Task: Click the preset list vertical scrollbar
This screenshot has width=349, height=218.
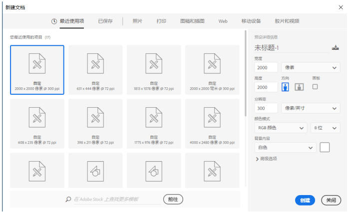Action: [x=246, y=73]
